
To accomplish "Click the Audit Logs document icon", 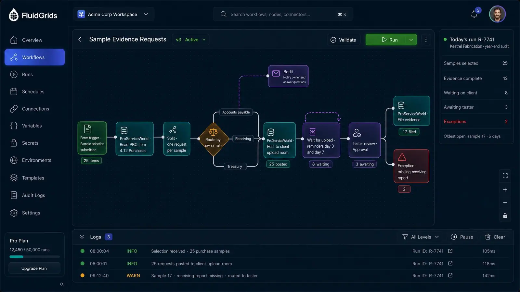I will pos(14,195).
